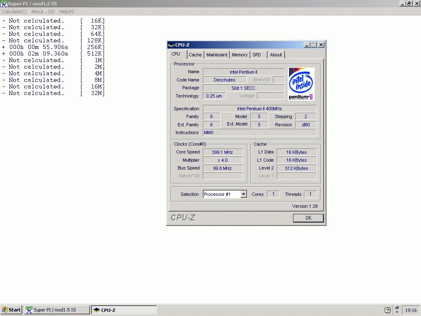Click the CPU-Z title bar chip icon
Image resolution: width=421 pixels, height=316 pixels.
171,45
